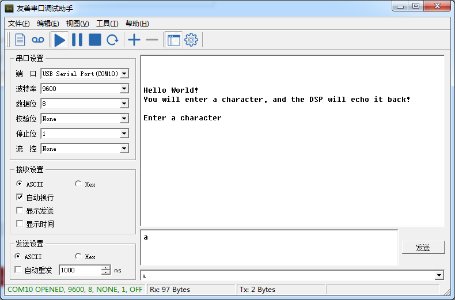Enable the 自动重发 checkbox

point(18,270)
